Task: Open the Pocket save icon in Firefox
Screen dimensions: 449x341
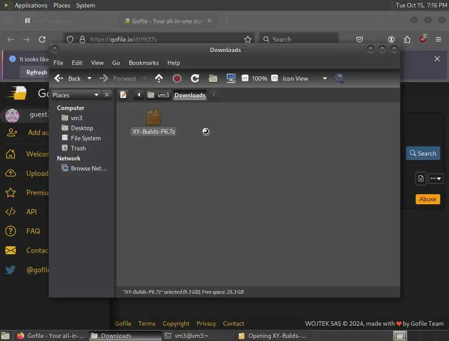Action: 360,39
